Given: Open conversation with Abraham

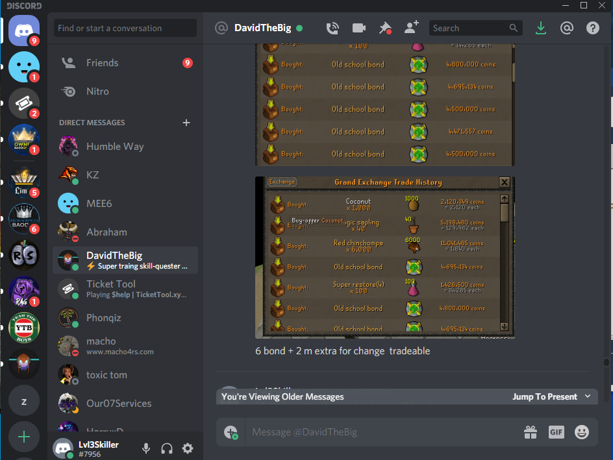Looking at the screenshot, I should [x=125, y=232].
